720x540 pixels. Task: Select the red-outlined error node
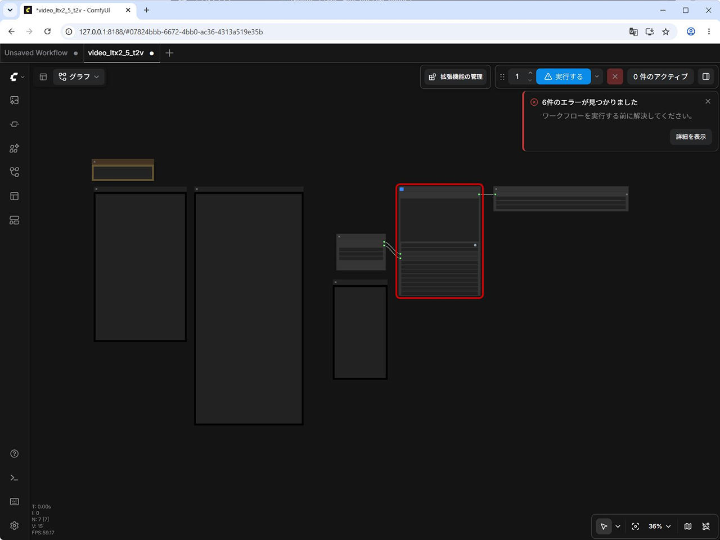439,241
